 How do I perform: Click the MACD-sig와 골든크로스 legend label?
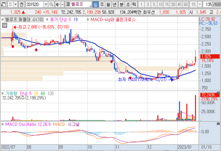(113, 19)
